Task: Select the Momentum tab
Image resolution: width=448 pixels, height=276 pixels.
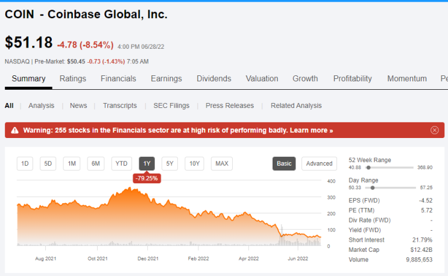Action: (x=407, y=78)
